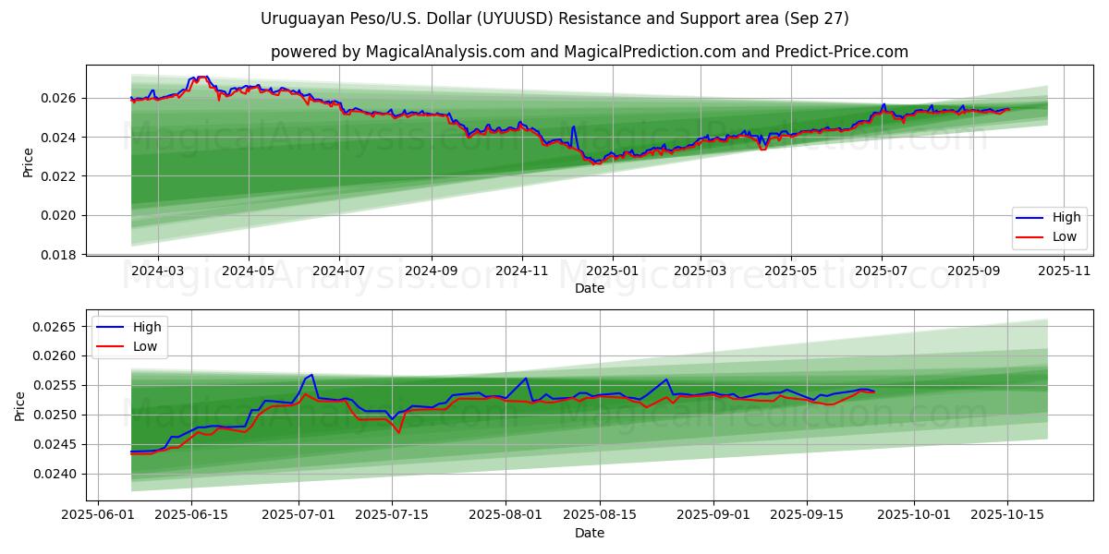This screenshot has width=1109, height=554.
Task: Click the 2025-09-01 date tick label
Action: tap(714, 514)
